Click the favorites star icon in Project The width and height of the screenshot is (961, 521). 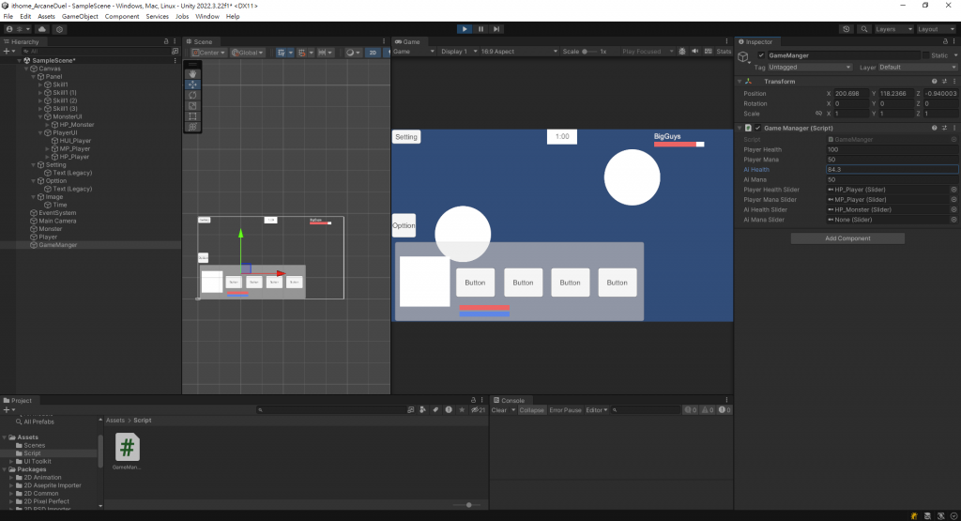coord(462,410)
